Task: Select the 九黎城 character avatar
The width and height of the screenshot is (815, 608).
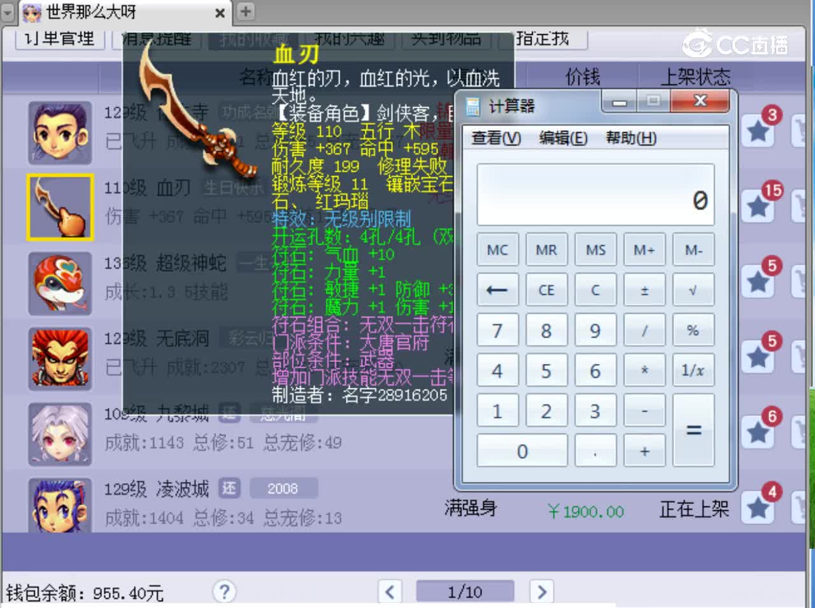Action: point(60,434)
